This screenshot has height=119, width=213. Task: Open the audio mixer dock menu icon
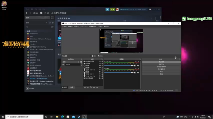pos(140,59)
